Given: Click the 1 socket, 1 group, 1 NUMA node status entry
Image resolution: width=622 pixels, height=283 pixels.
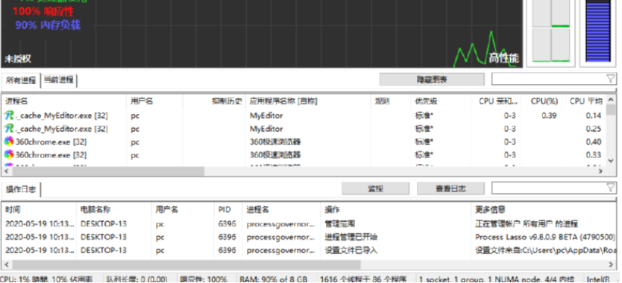Looking at the screenshot, I should click(x=497, y=279).
